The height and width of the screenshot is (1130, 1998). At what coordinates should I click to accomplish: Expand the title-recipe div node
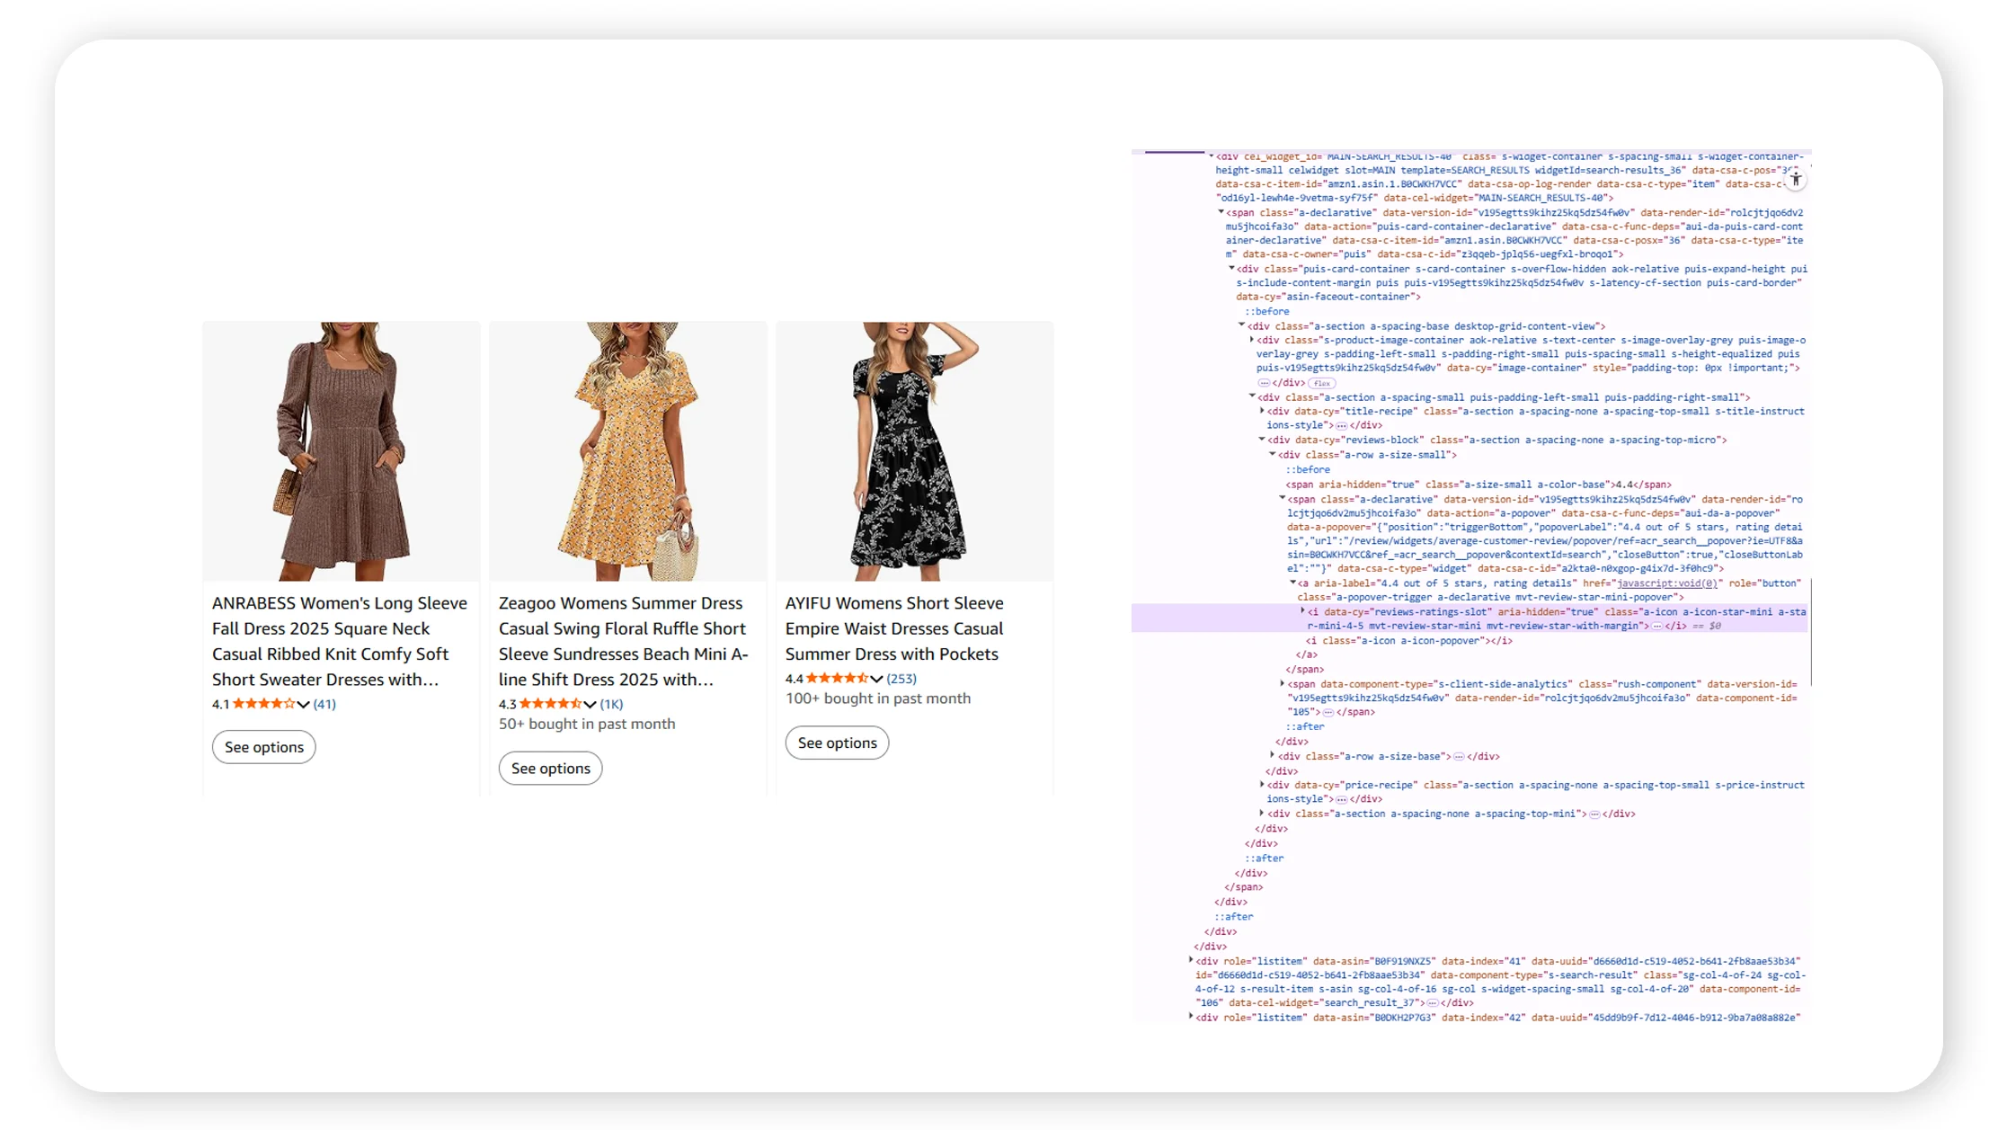coord(1262,411)
